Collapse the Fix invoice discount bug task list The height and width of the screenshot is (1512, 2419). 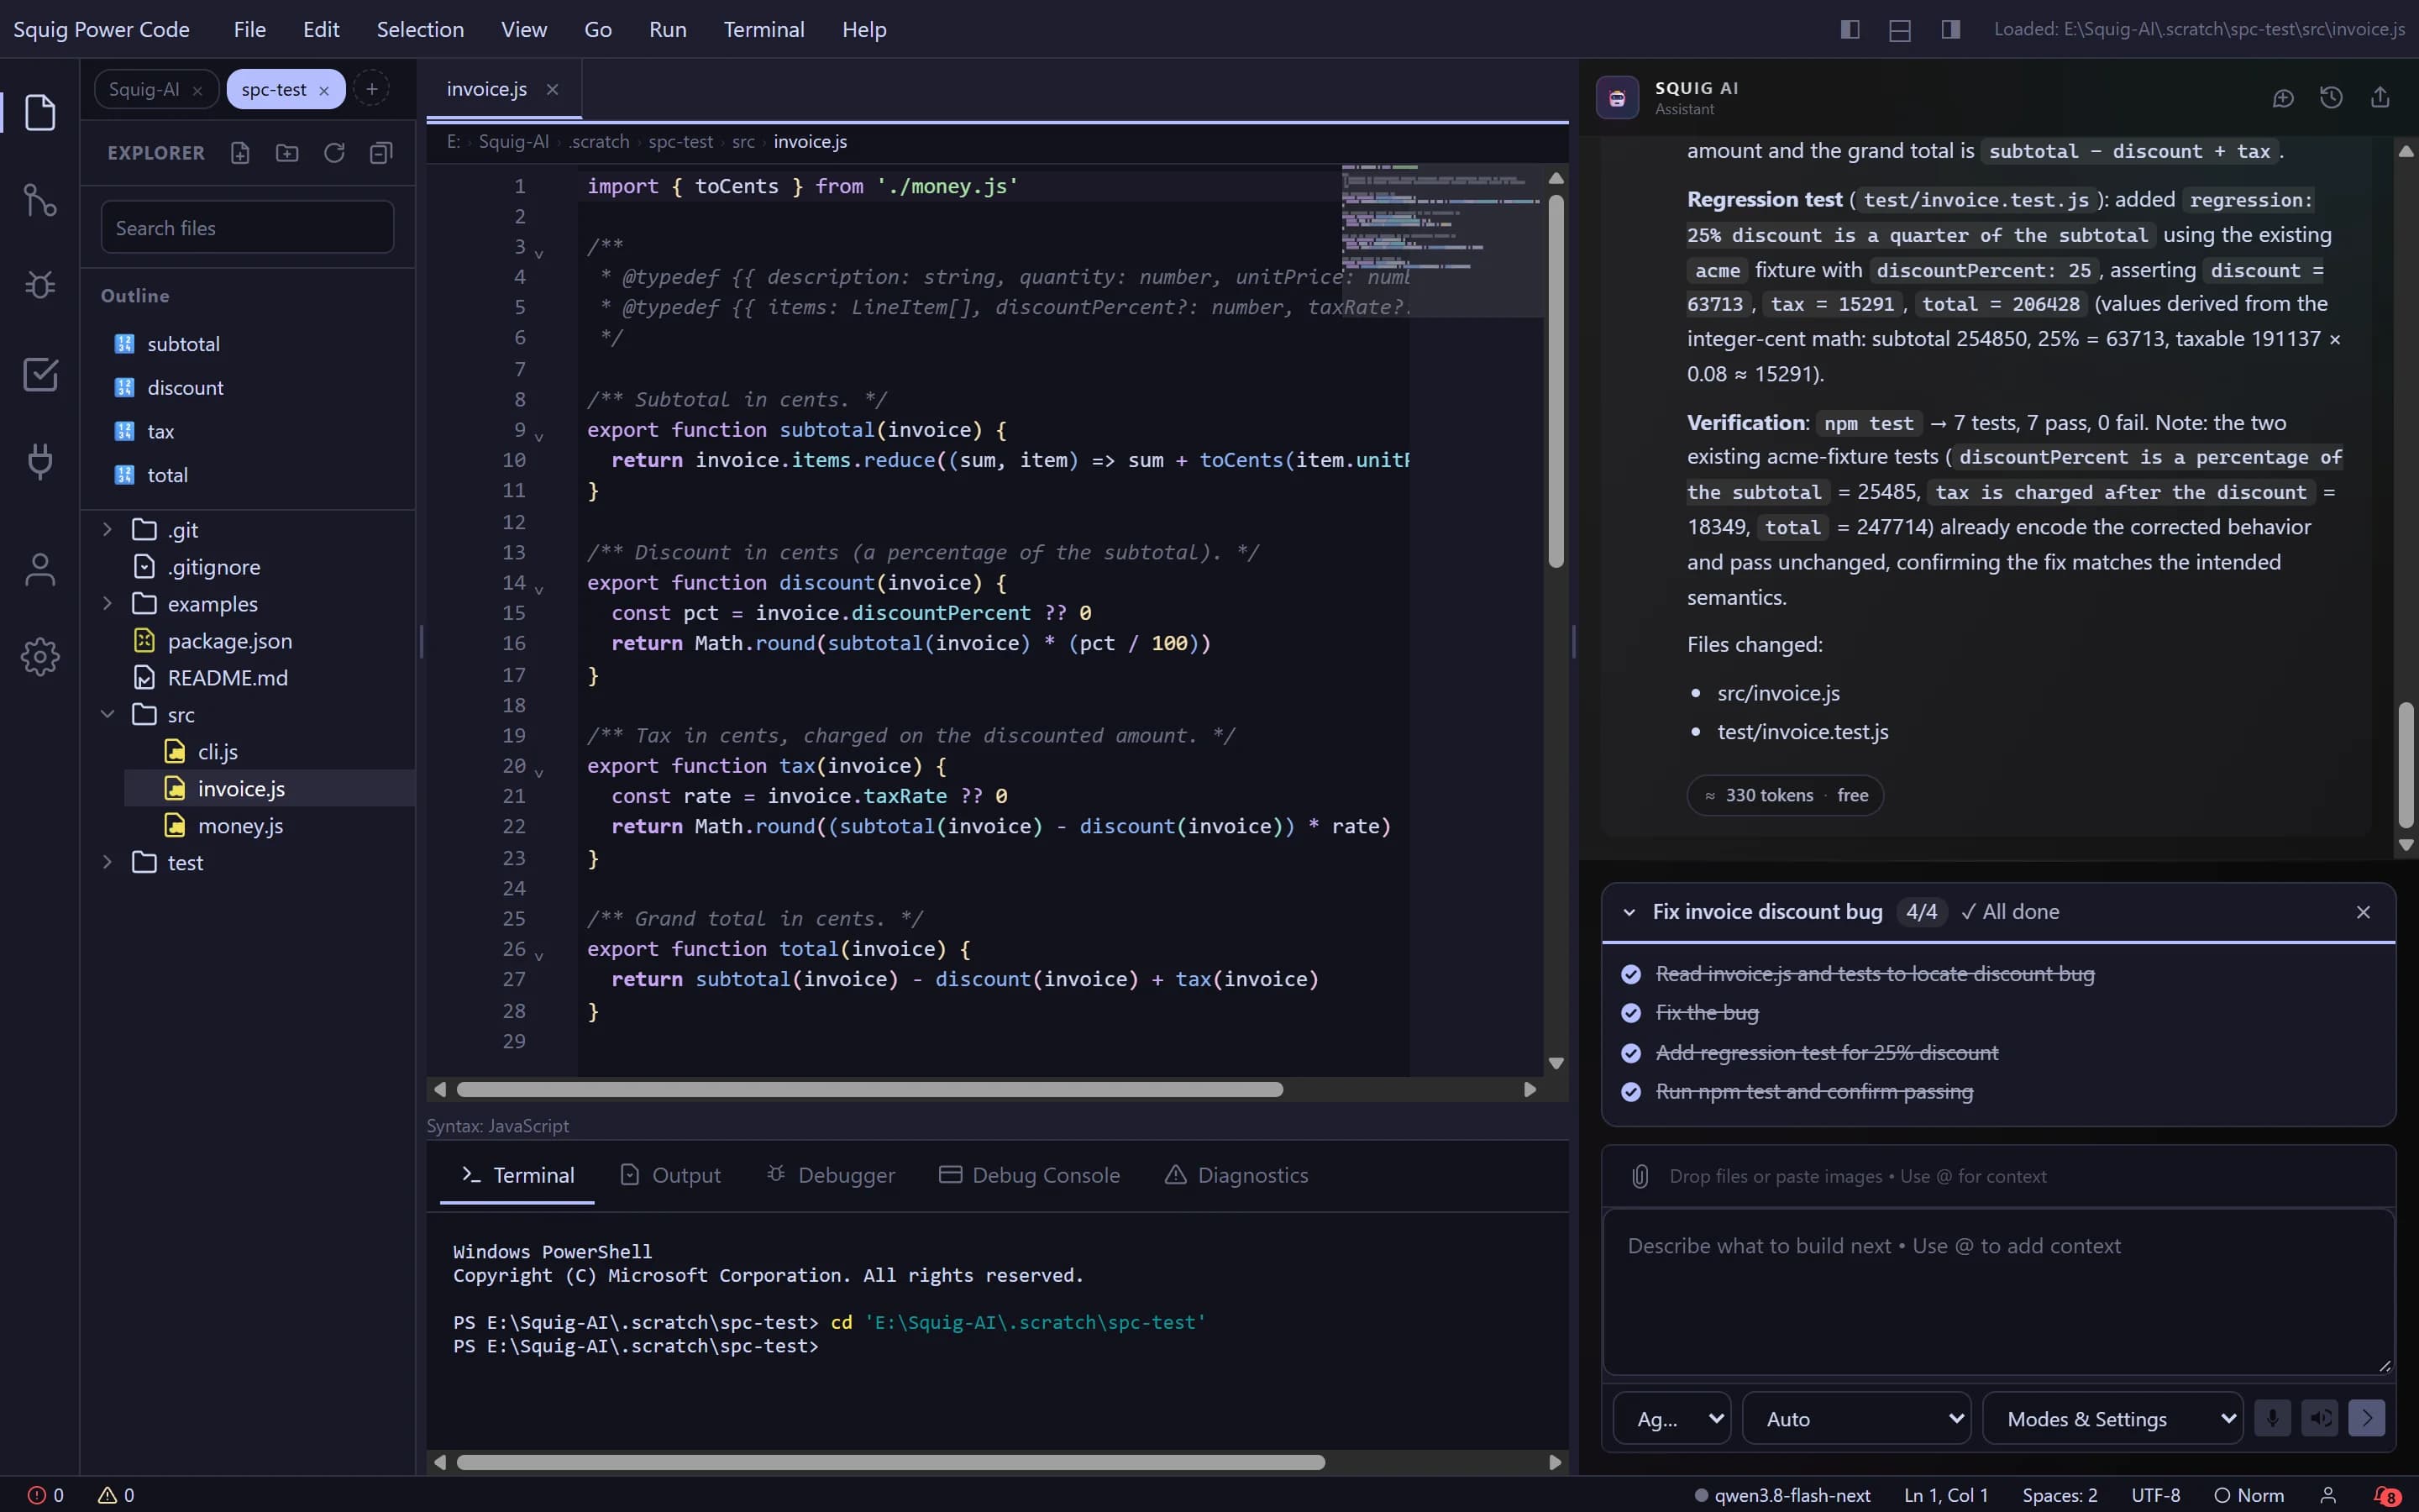[x=1629, y=912]
